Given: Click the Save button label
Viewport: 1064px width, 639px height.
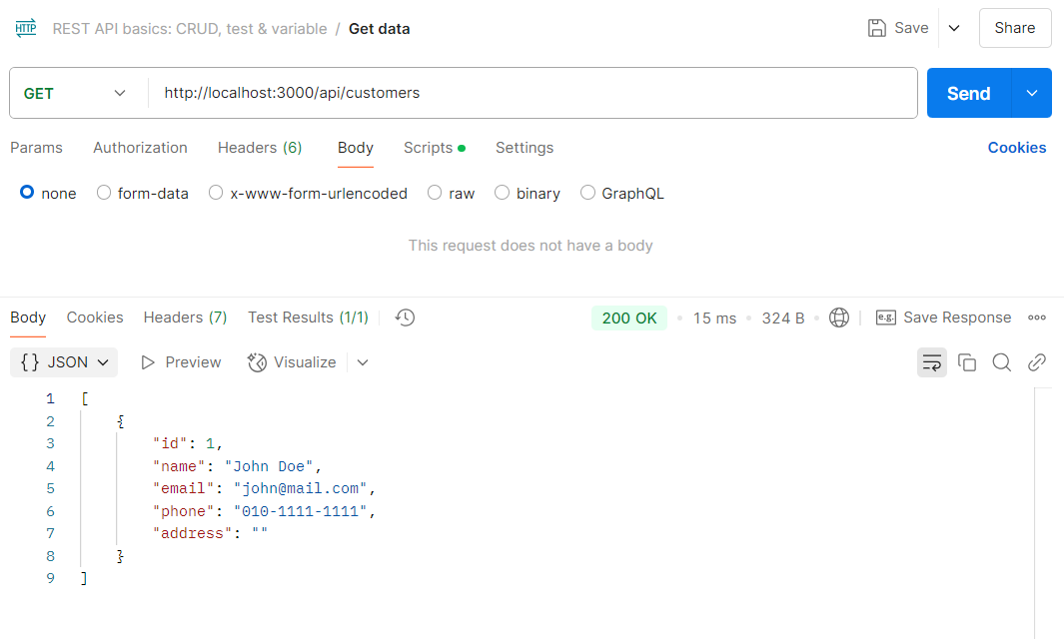Looking at the screenshot, I should (911, 28).
